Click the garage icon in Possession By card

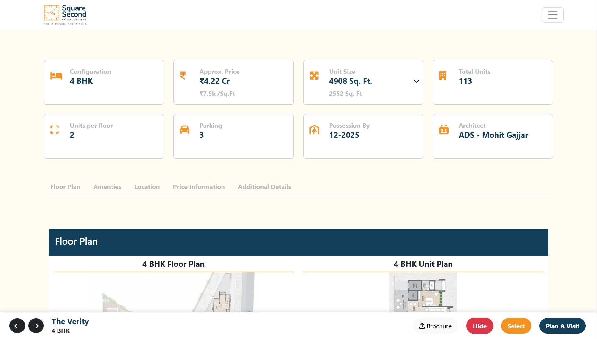pyautogui.click(x=314, y=130)
